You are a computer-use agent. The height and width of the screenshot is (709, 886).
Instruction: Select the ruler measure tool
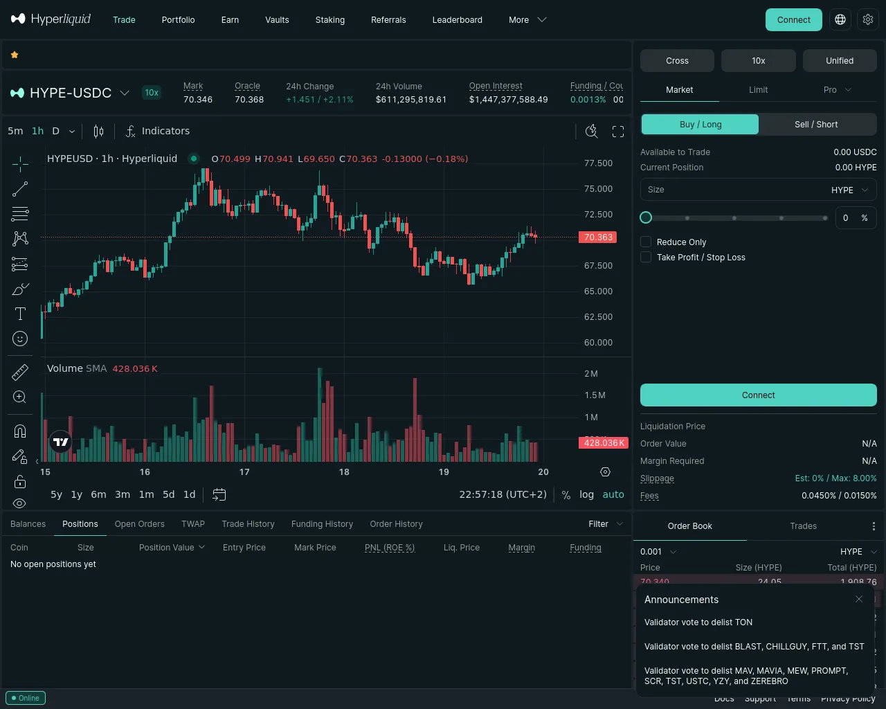click(20, 373)
